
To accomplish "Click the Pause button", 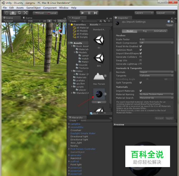I will click(x=89, y=13).
